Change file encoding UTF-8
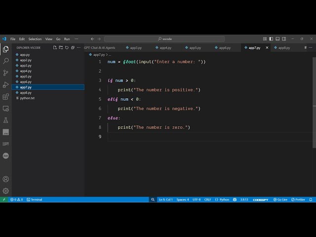The width and height of the screenshot is (316, 237). 197,199
